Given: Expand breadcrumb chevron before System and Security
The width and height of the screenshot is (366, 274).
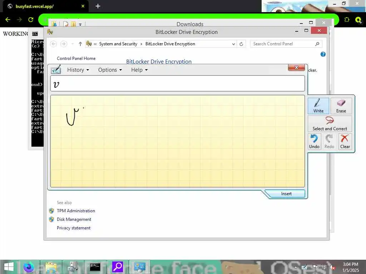Looking at the screenshot, I should point(95,44).
